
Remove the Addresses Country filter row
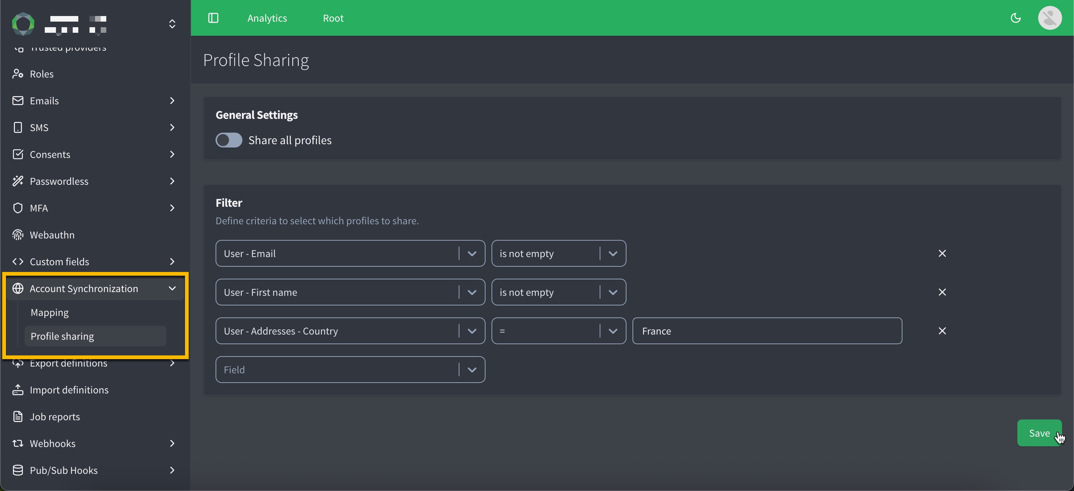[942, 331]
